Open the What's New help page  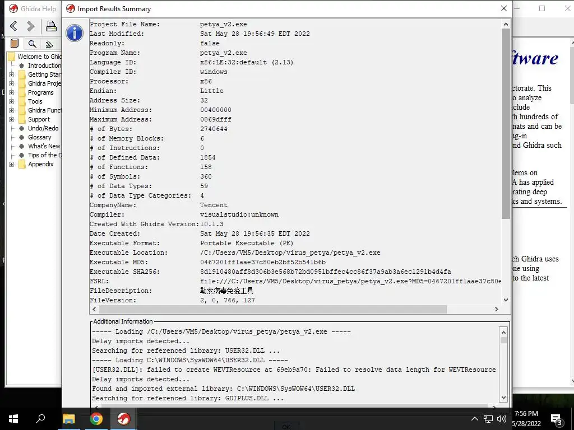44,146
